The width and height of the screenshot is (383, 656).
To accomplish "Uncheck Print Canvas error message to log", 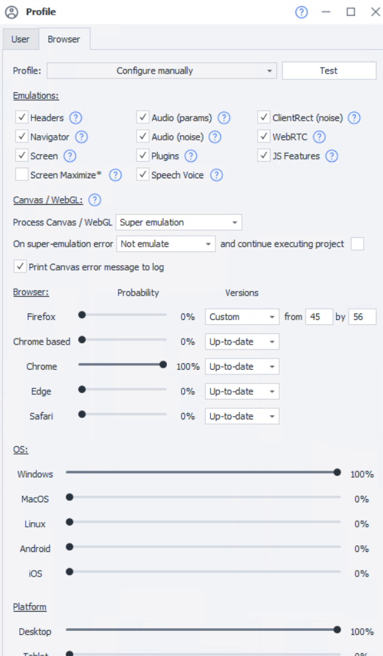I will click(20, 266).
